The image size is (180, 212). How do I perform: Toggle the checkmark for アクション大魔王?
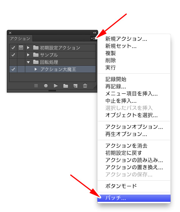pyautogui.click(x=13, y=69)
